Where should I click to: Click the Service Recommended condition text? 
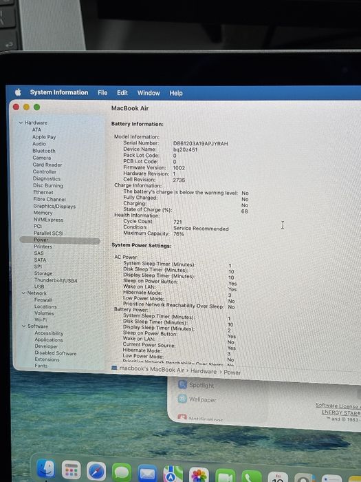click(x=201, y=229)
